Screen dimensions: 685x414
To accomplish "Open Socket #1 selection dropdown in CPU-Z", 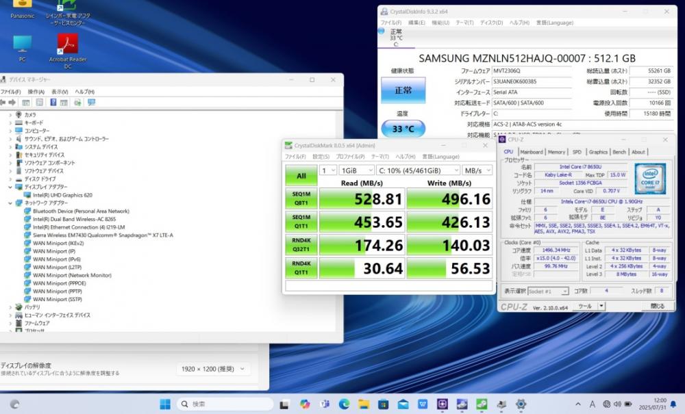I will [x=548, y=291].
